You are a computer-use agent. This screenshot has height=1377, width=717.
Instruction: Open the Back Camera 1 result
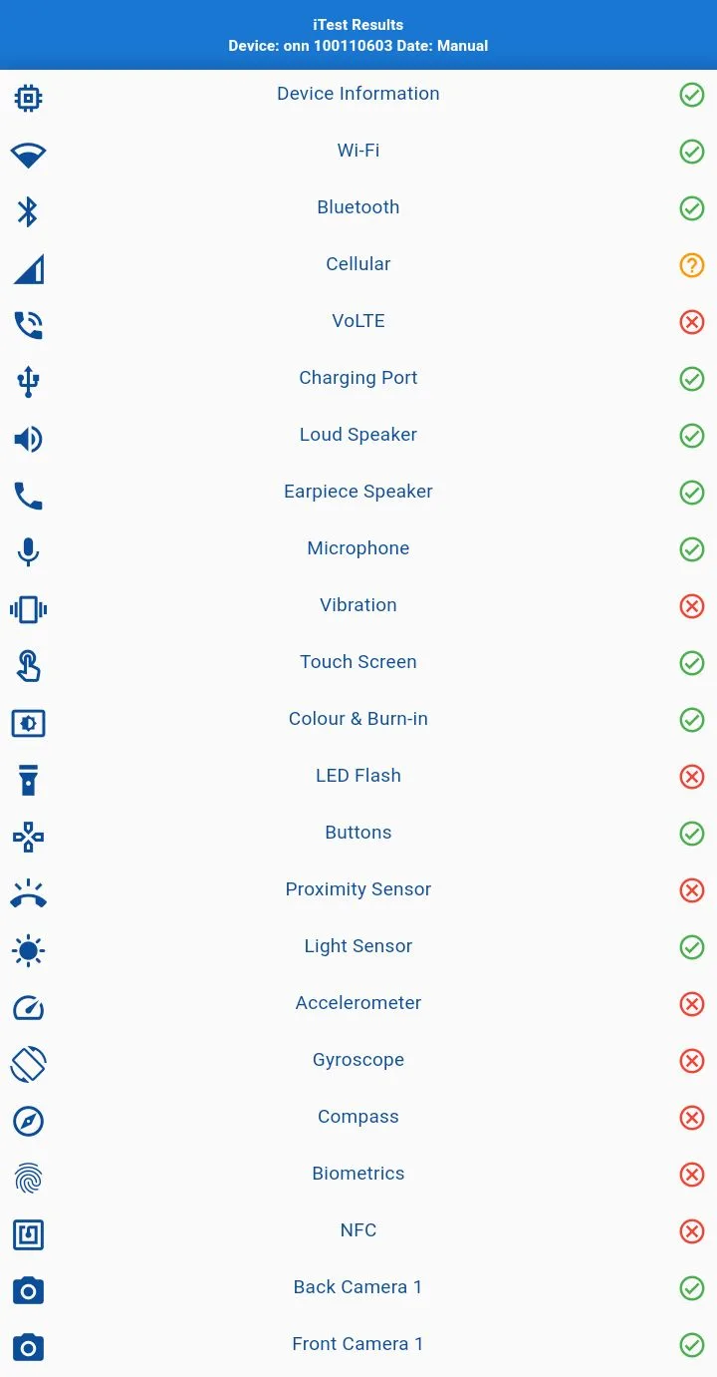tap(358, 1287)
